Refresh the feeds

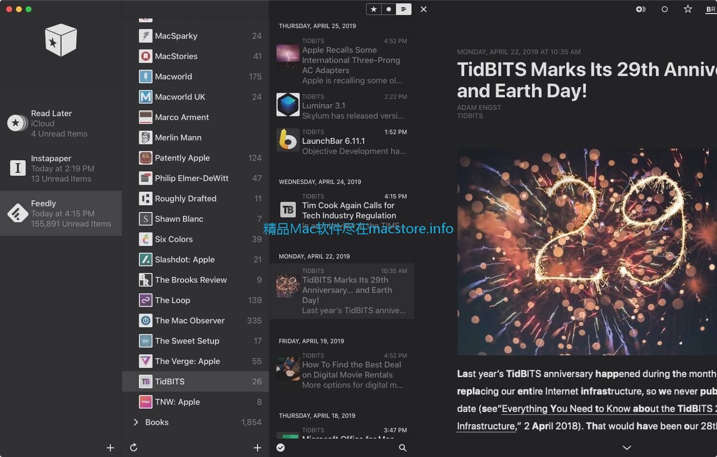(x=134, y=448)
